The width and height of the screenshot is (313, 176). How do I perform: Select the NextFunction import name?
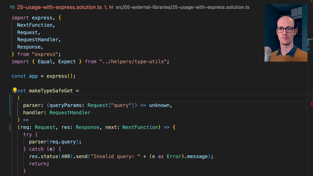35,25
